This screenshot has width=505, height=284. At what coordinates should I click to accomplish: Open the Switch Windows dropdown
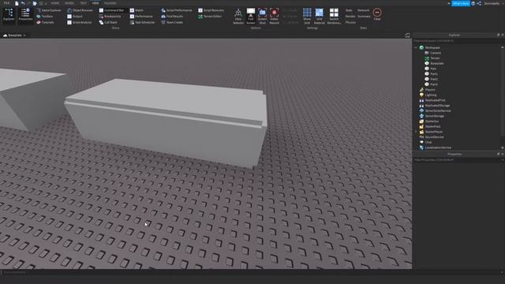pyautogui.click(x=334, y=17)
